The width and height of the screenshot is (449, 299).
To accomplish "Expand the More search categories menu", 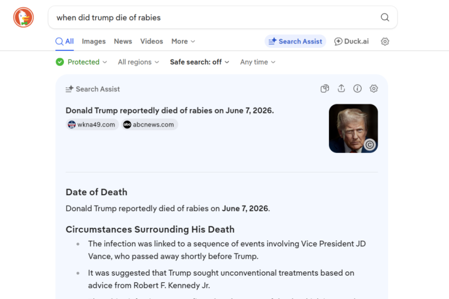I will [183, 42].
